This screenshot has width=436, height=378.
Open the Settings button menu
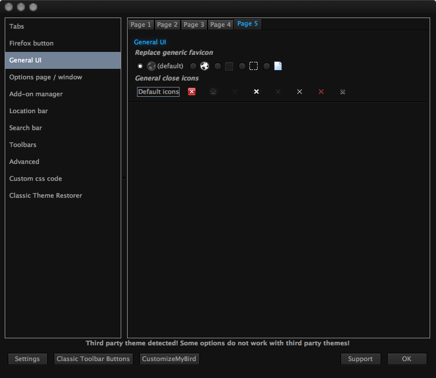pyautogui.click(x=27, y=359)
